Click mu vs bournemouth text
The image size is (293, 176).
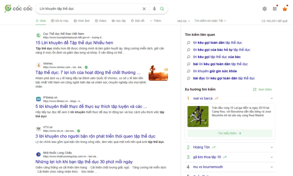[208, 167]
